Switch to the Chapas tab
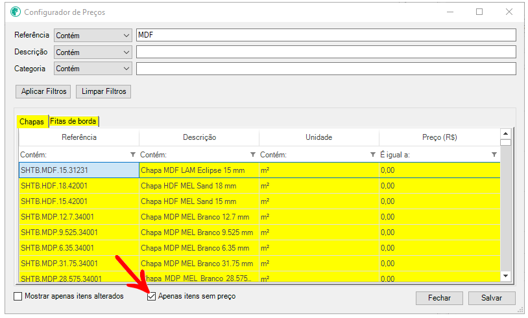Image resolution: width=528 pixels, height=318 pixels. (x=32, y=122)
